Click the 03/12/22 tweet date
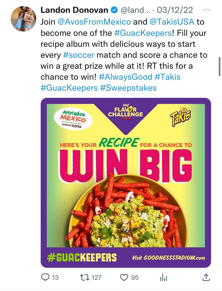 click(175, 10)
